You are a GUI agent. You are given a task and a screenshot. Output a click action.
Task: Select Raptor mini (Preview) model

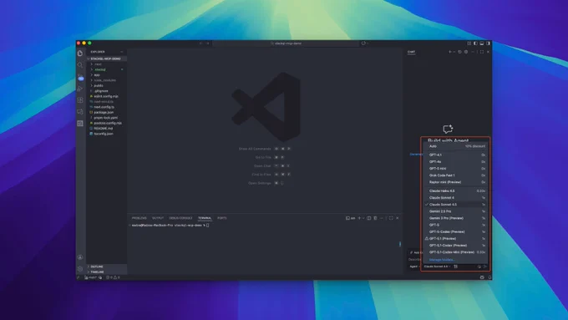point(456,182)
